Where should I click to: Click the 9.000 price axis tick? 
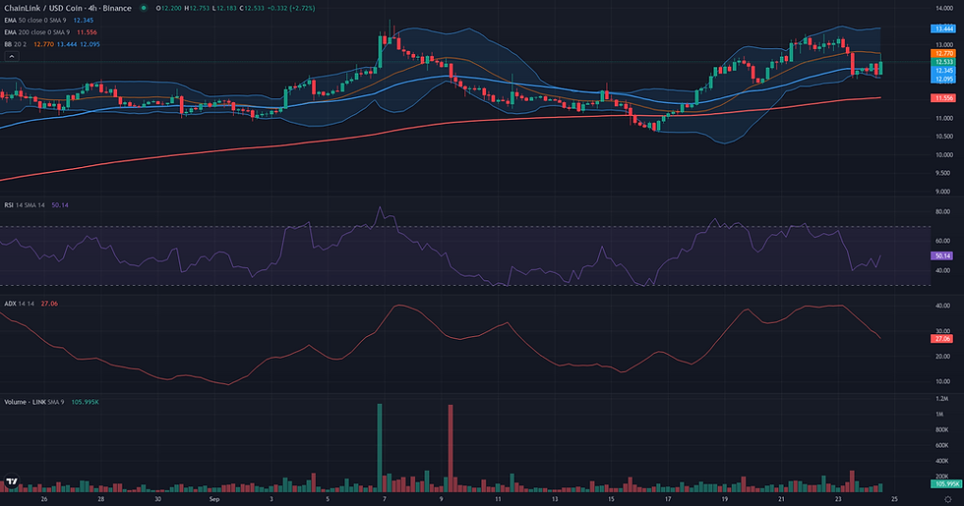pyautogui.click(x=944, y=192)
